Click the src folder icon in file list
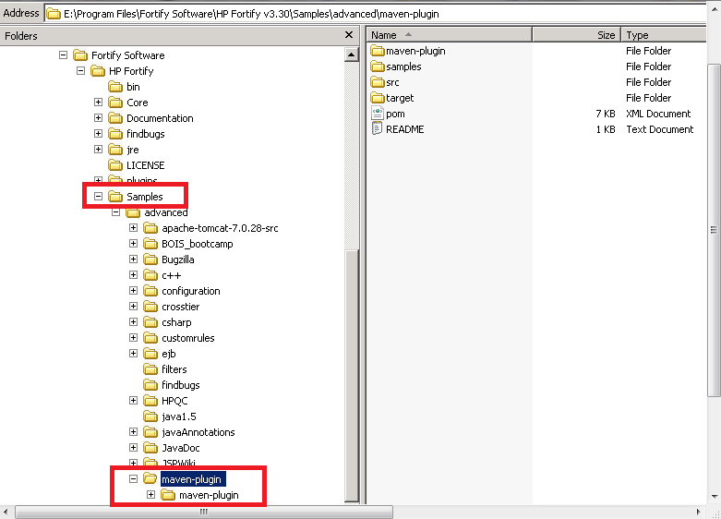The image size is (721, 519). 378,82
